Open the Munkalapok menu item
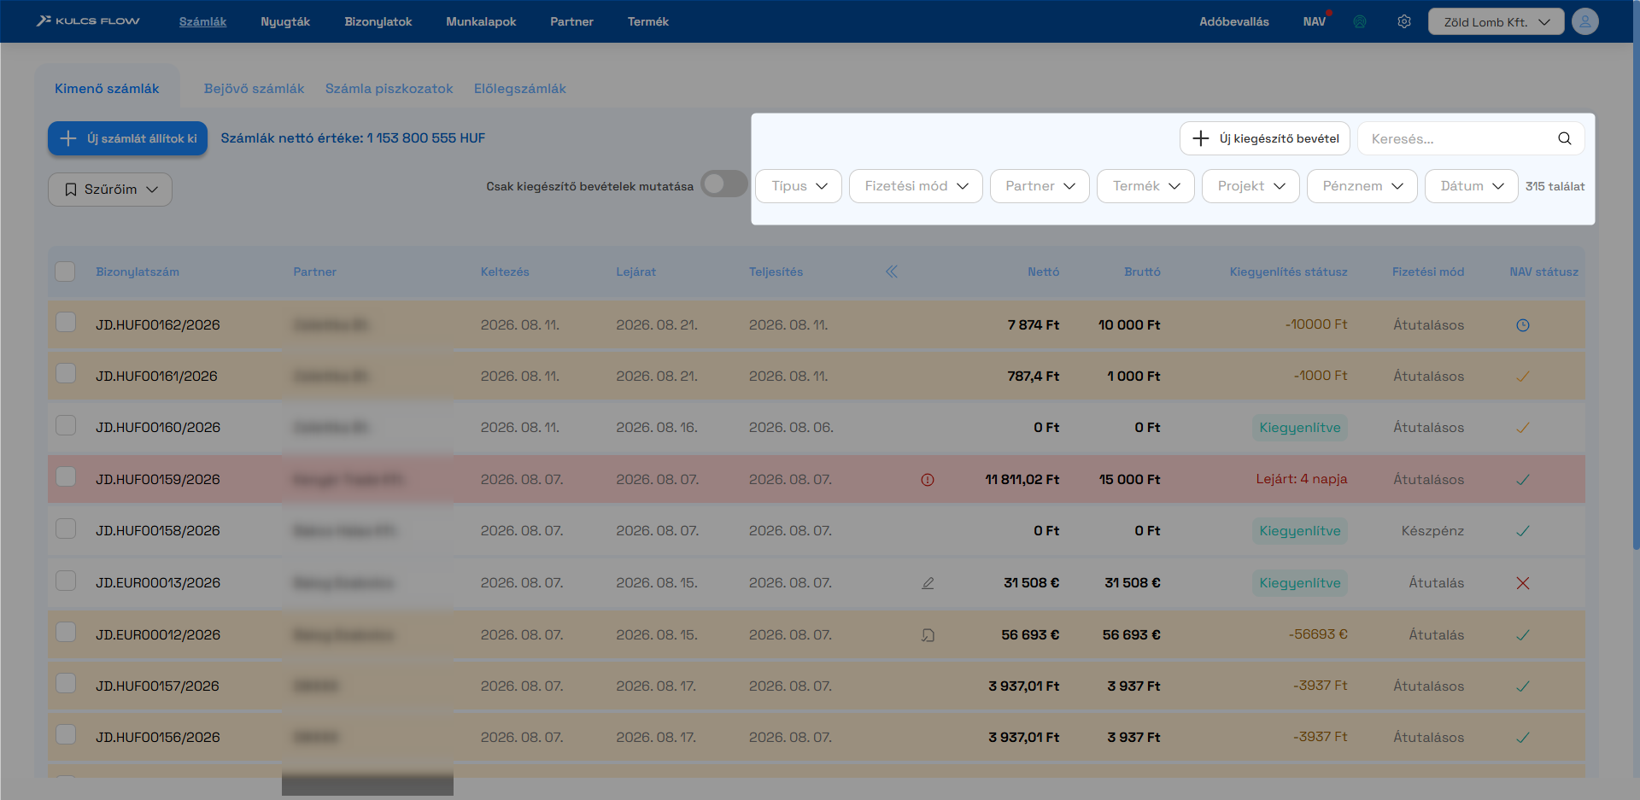 point(481,21)
